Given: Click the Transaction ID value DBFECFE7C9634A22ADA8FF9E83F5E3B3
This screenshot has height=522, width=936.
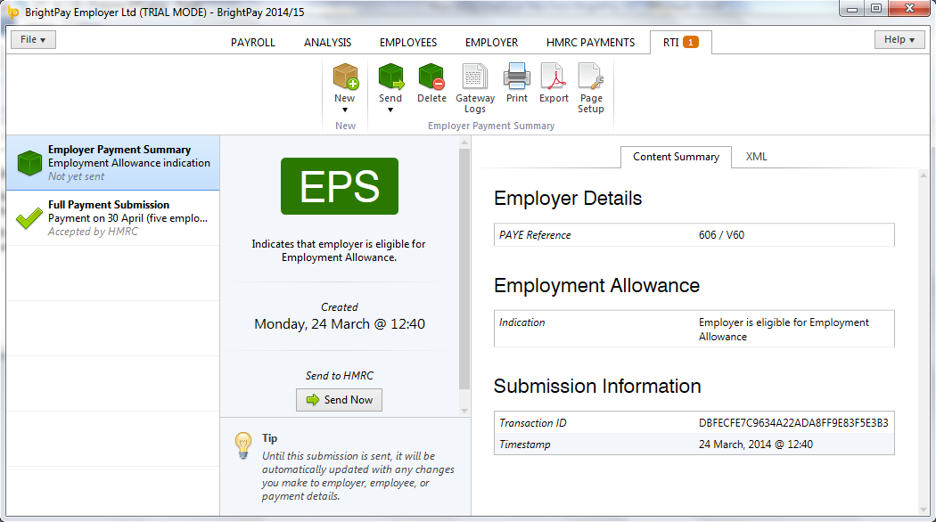Looking at the screenshot, I should [x=793, y=423].
